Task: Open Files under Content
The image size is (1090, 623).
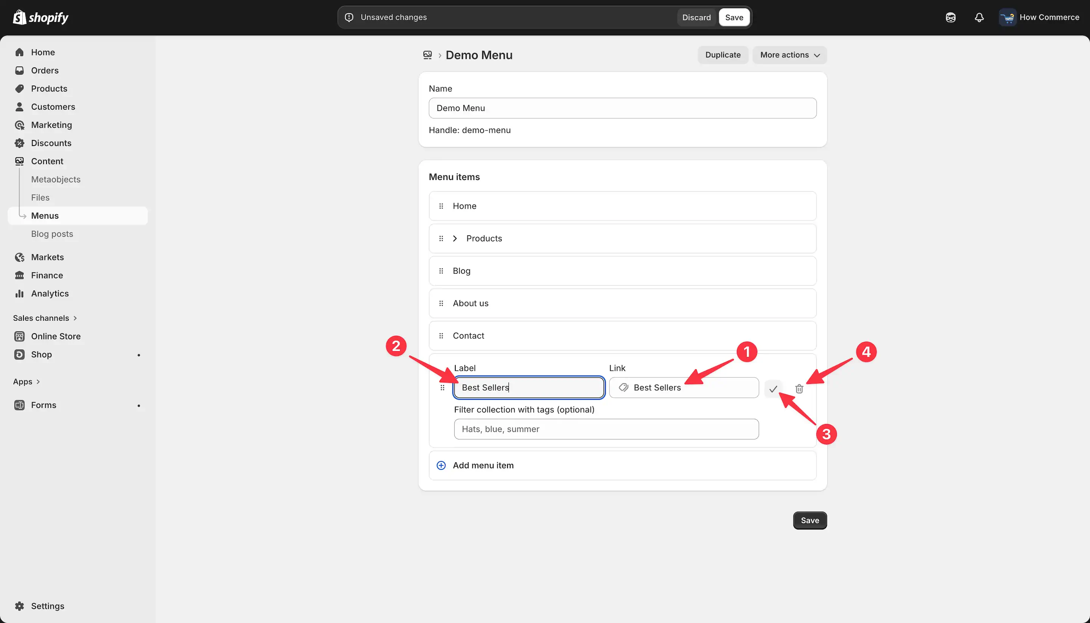Action: (40, 198)
